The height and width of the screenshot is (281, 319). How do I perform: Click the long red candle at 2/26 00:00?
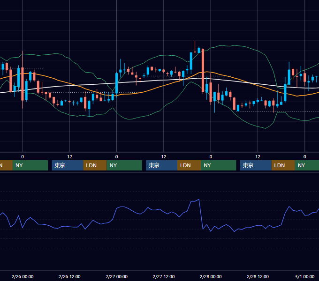[23, 84]
